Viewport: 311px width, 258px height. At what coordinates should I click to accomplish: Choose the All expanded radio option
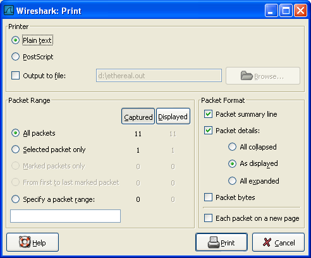232,180
